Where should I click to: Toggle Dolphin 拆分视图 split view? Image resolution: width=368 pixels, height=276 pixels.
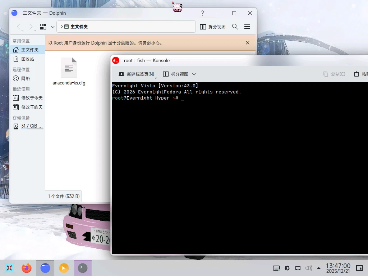[213, 27]
